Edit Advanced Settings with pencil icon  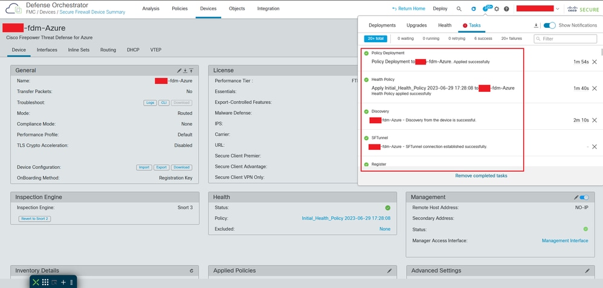(x=587, y=270)
